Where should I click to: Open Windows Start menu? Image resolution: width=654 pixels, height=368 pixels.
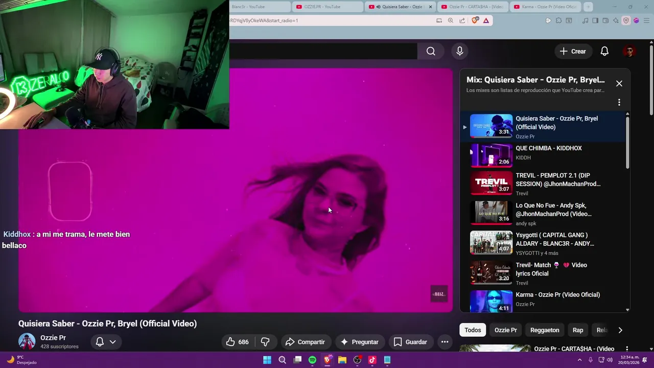point(267,360)
